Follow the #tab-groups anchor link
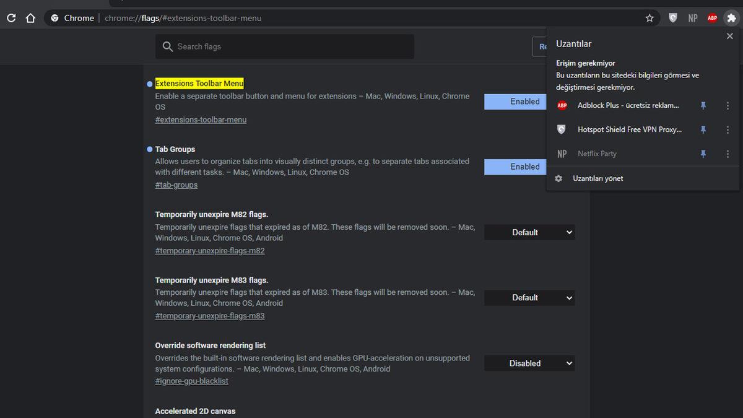 point(176,185)
